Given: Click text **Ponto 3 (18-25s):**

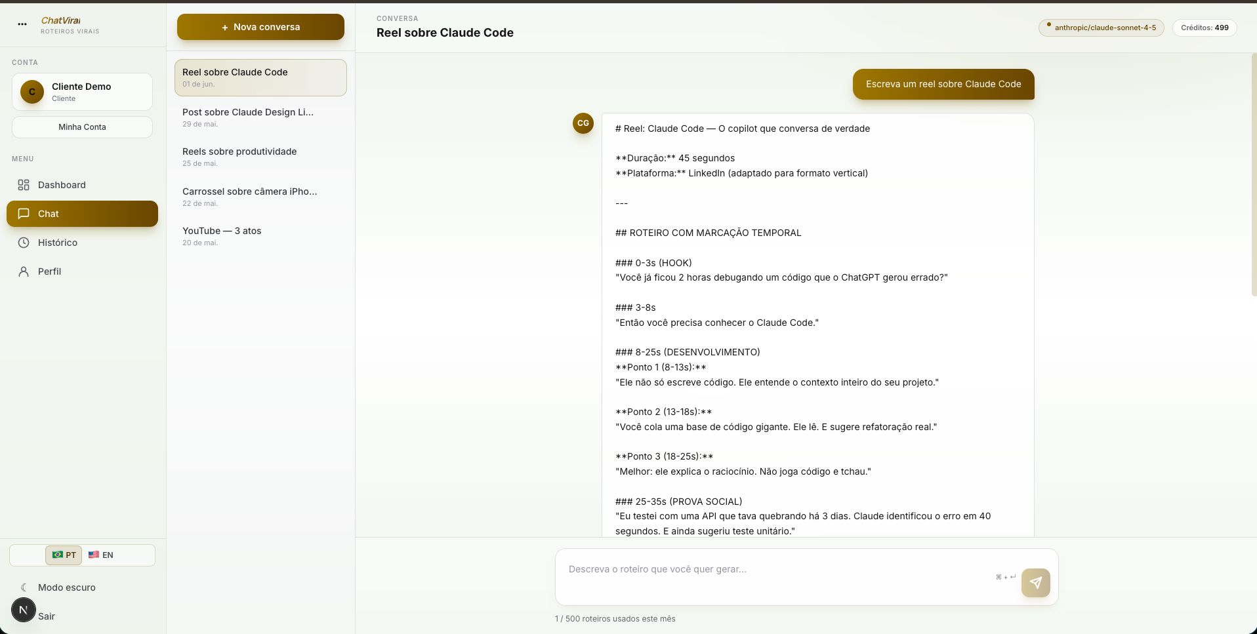Looking at the screenshot, I should [x=665, y=456].
